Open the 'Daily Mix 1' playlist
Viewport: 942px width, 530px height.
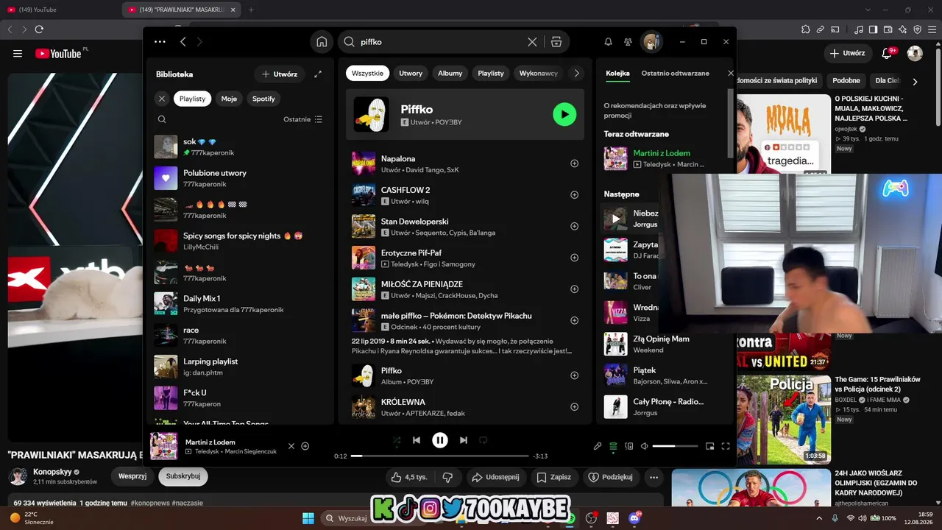coord(239,303)
